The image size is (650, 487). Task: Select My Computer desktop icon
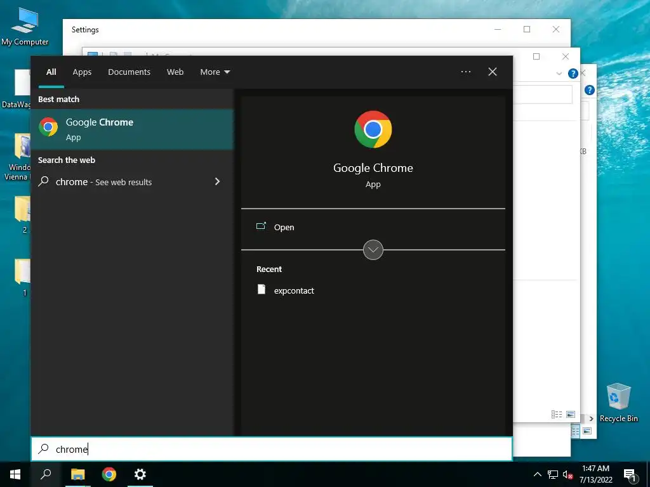click(x=25, y=27)
